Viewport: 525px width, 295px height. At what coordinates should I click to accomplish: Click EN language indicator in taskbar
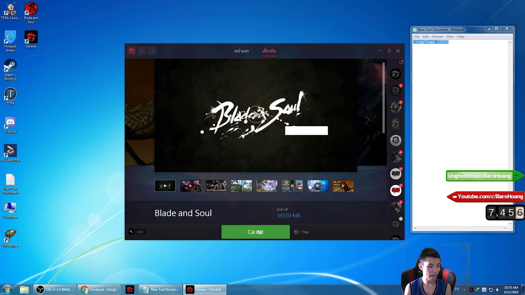pos(457,289)
